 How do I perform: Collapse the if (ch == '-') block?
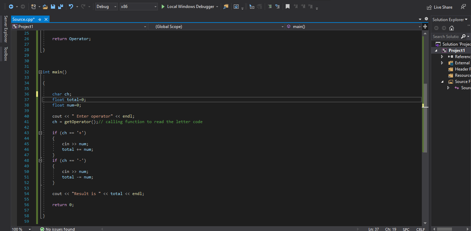pos(41,160)
